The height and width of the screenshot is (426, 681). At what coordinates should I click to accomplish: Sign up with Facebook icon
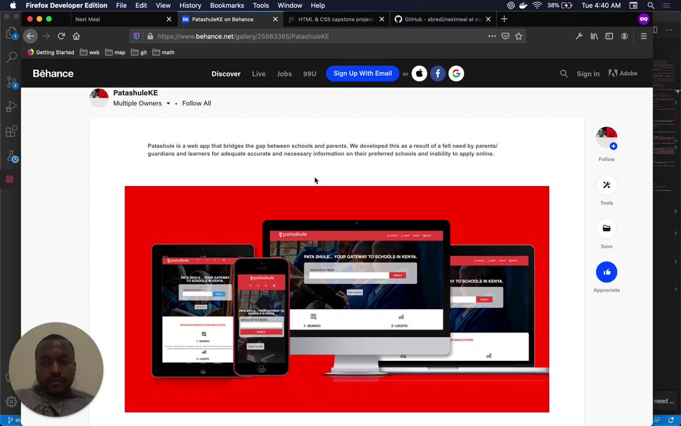click(438, 73)
